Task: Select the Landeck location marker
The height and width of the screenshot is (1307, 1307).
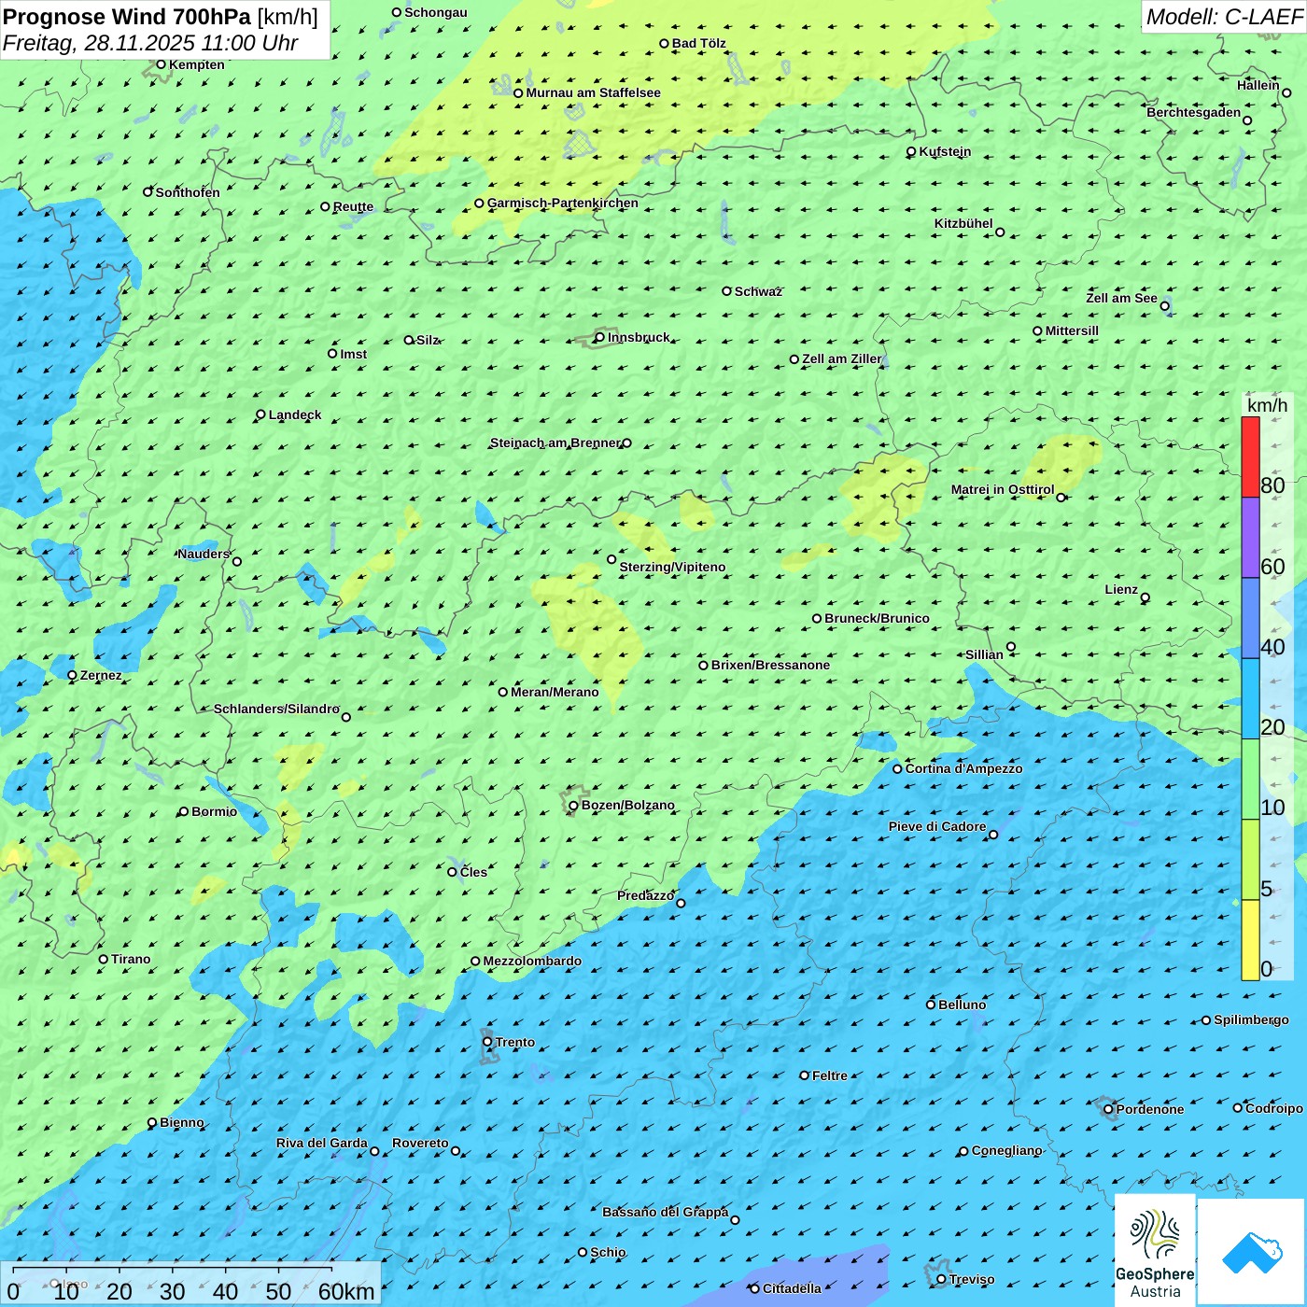Action: click(260, 415)
